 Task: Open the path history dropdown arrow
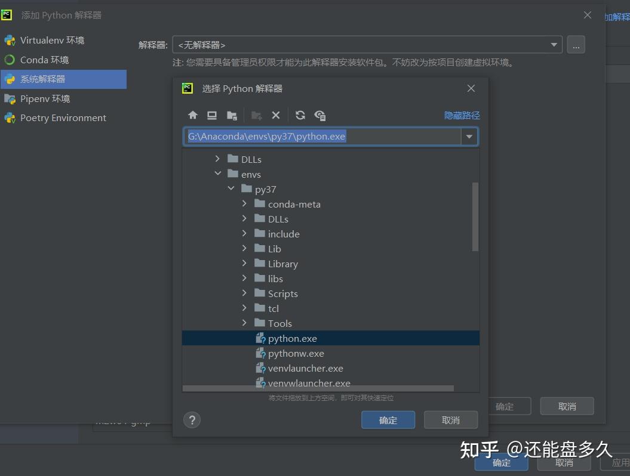coord(469,137)
